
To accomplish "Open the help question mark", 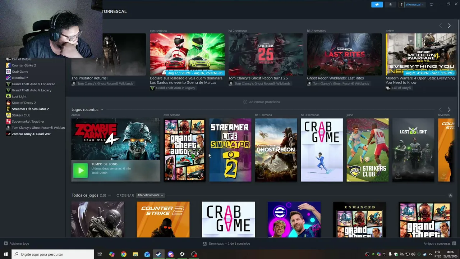I will coord(401,5).
